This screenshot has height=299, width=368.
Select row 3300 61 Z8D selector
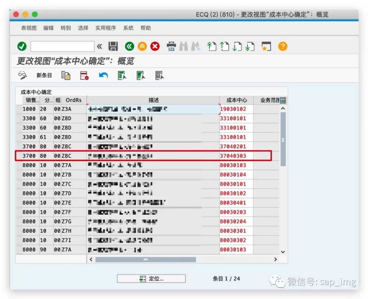[19, 137]
